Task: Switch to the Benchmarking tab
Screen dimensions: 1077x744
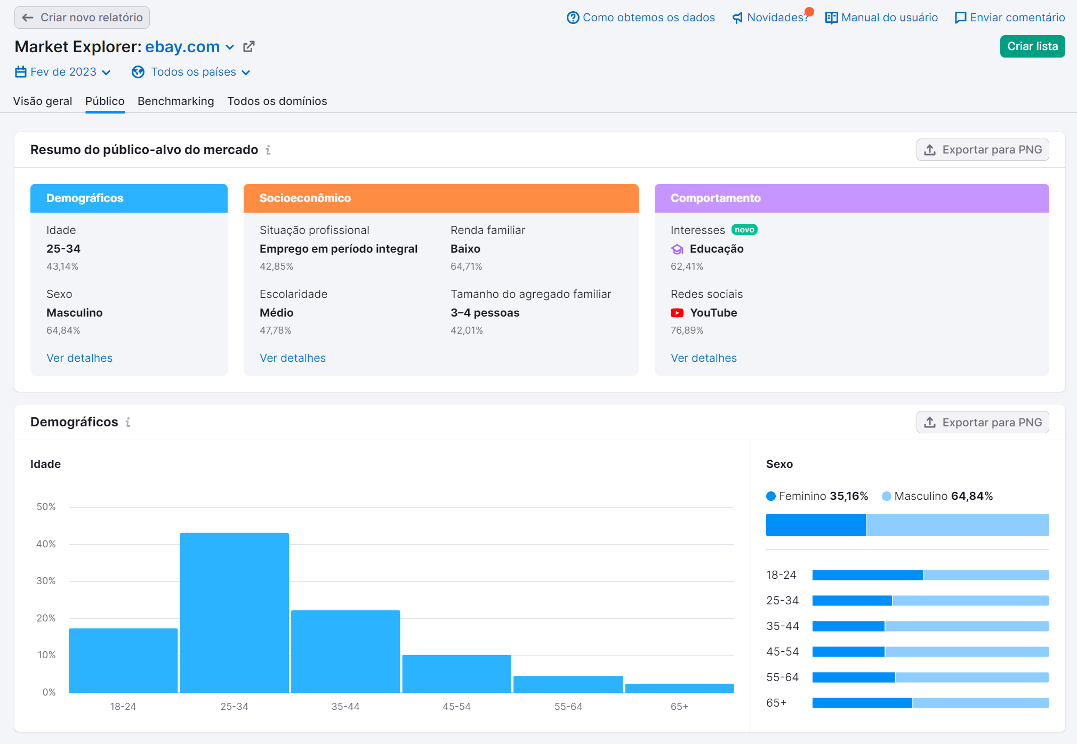Action: (176, 101)
